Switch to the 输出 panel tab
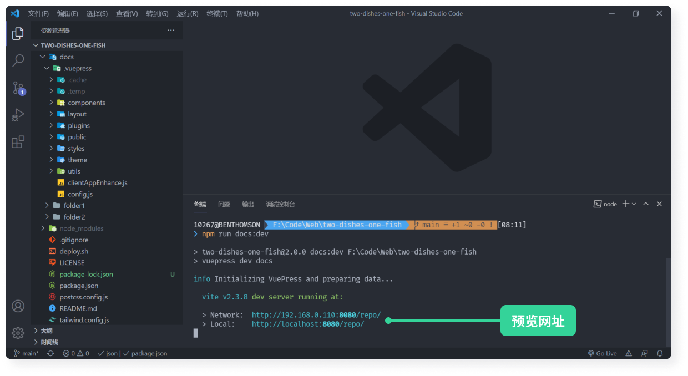 click(248, 204)
